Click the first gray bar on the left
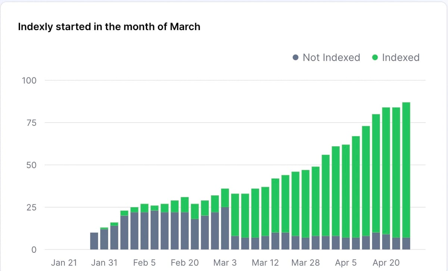The height and width of the screenshot is (271, 448). click(94, 241)
